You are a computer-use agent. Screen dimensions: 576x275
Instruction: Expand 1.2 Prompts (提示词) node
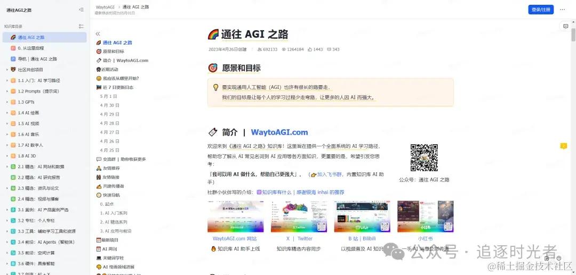(x=7, y=91)
